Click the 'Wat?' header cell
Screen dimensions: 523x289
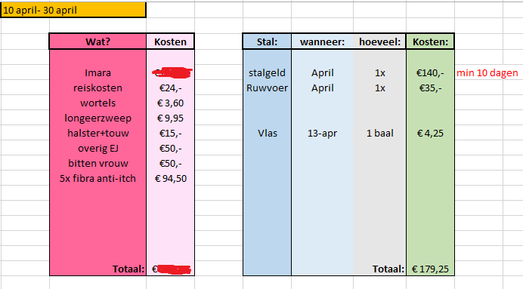point(97,42)
